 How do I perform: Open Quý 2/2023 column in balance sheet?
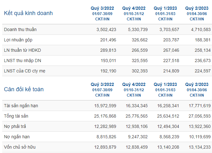197,85
